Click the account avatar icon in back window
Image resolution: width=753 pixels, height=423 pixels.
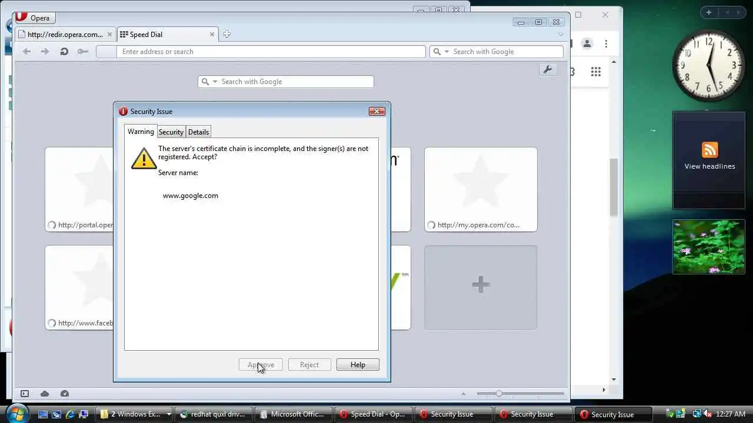(x=587, y=43)
